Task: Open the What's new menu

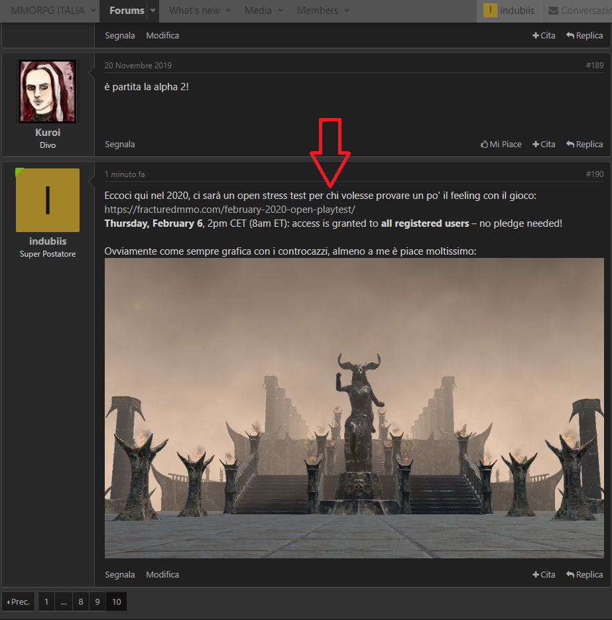Action: [194, 11]
